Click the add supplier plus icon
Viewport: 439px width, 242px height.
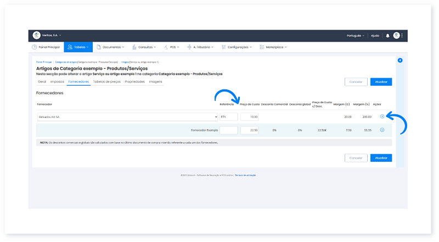(x=382, y=116)
